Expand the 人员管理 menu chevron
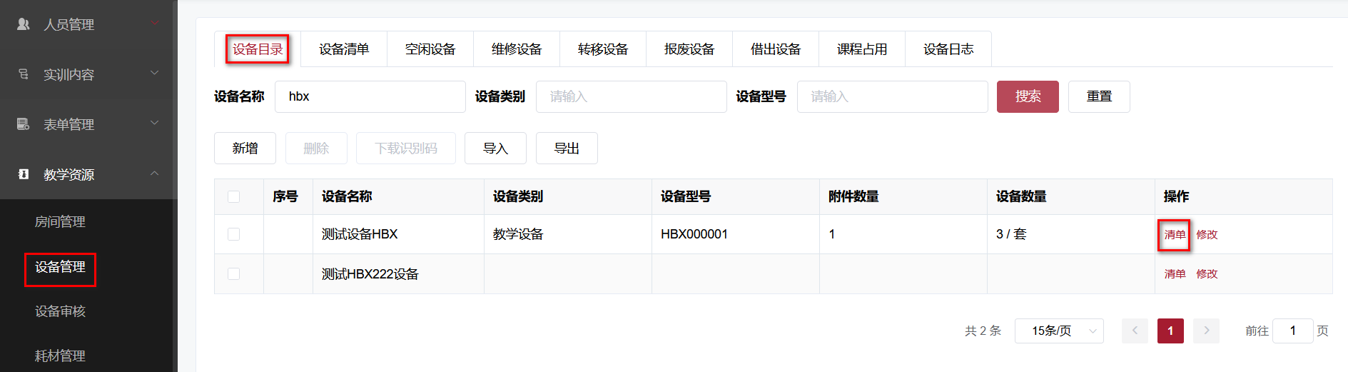 155,24
